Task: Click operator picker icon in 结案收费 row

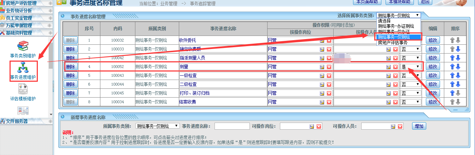Action: pyautogui.click(x=388, y=102)
